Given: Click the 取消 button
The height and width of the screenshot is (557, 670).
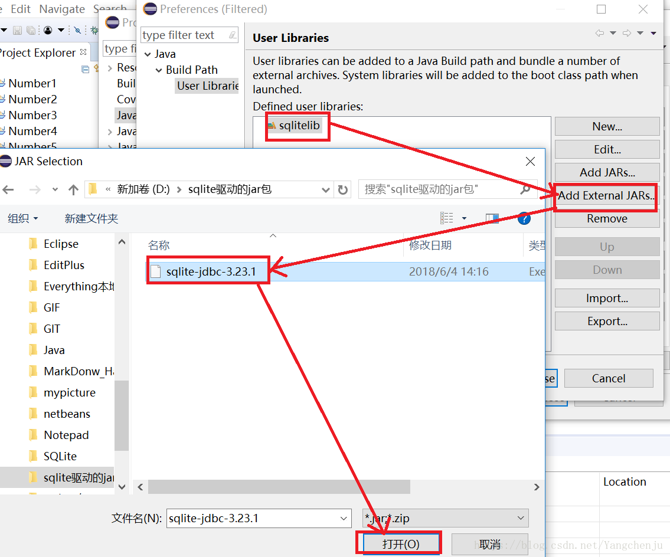Looking at the screenshot, I should click(490, 544).
